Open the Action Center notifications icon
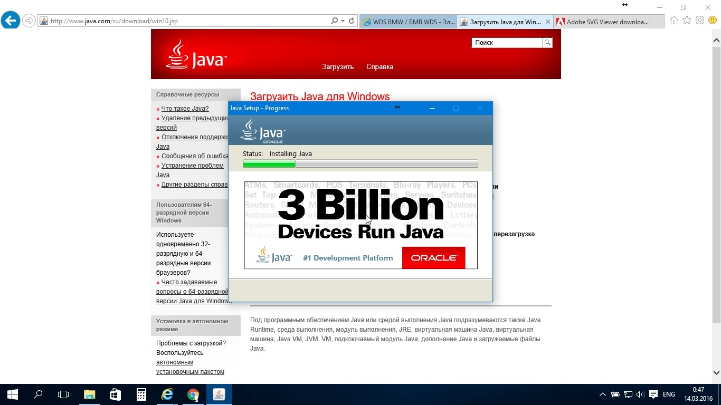The image size is (721, 405). (x=653, y=394)
